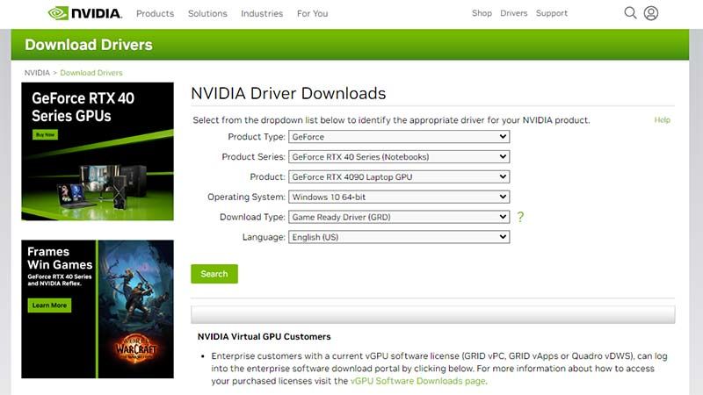Click Buy Now on RTX 40 banner
Screen dimensions: 703x395
tap(46, 134)
